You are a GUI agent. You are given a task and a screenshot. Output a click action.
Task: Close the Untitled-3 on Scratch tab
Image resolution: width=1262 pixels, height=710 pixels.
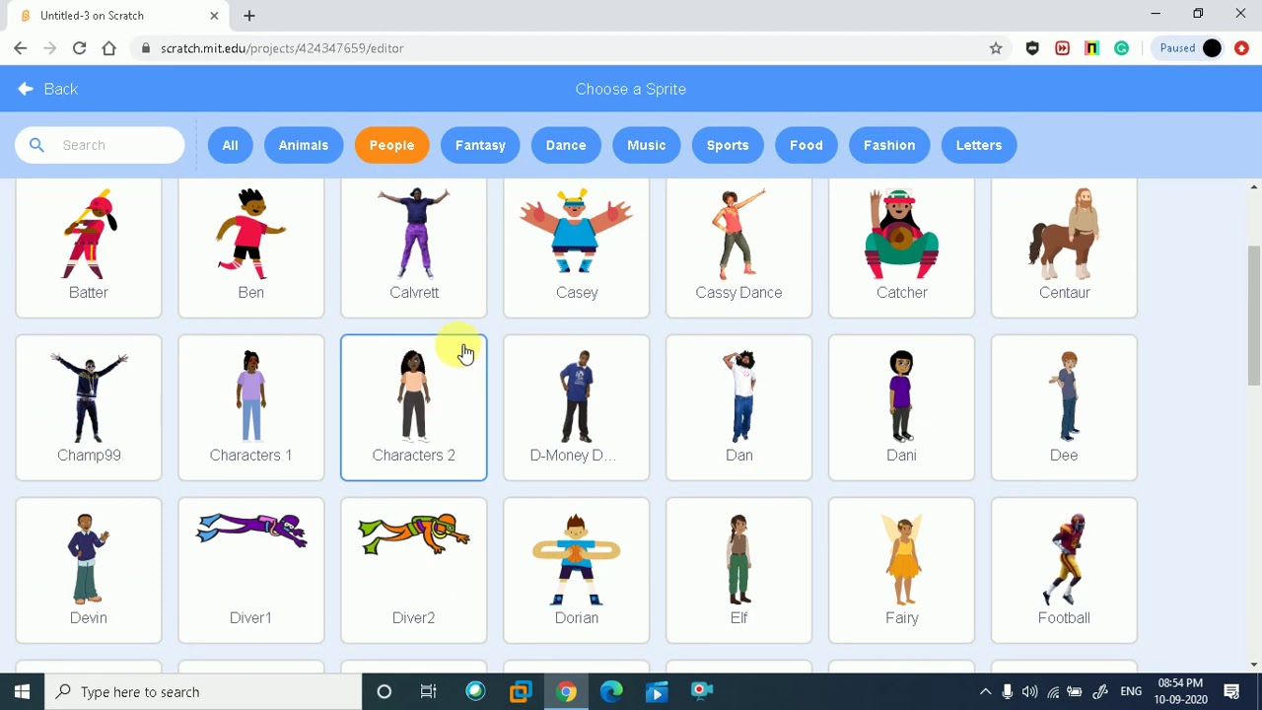click(x=214, y=16)
